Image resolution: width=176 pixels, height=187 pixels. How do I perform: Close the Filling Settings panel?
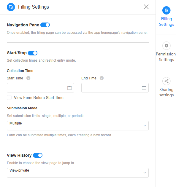coord(146,7)
